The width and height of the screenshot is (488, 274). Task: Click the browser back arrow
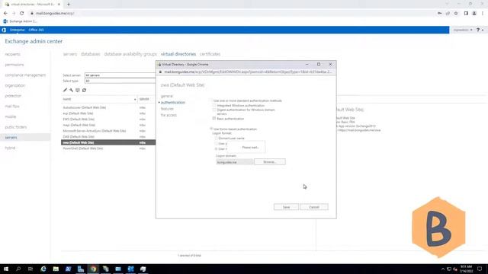point(5,14)
